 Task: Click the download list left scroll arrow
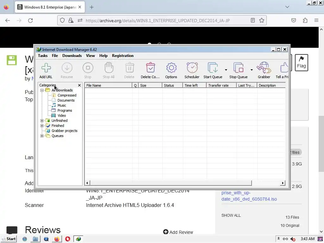click(x=87, y=183)
